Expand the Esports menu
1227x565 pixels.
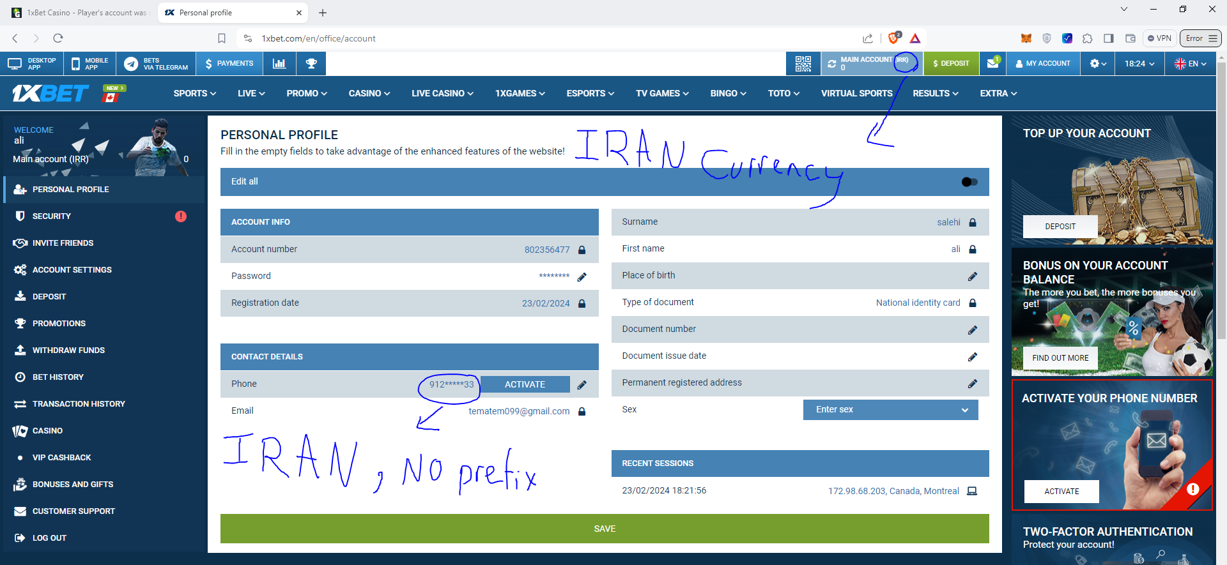point(590,93)
